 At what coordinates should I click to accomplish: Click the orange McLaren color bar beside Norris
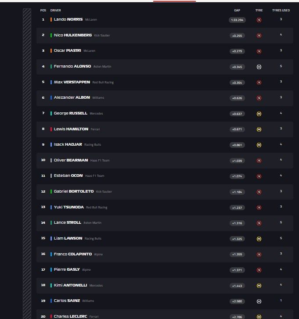coord(51,20)
